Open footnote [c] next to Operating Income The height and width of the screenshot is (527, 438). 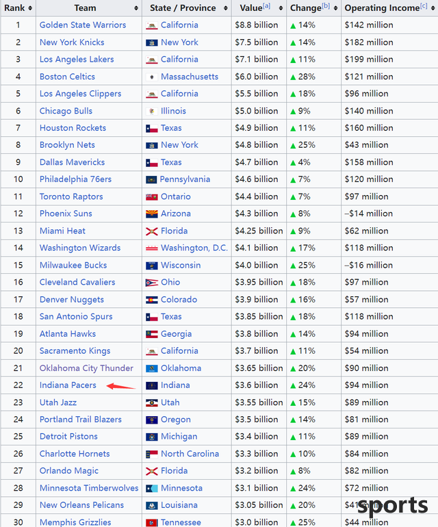pos(424,6)
